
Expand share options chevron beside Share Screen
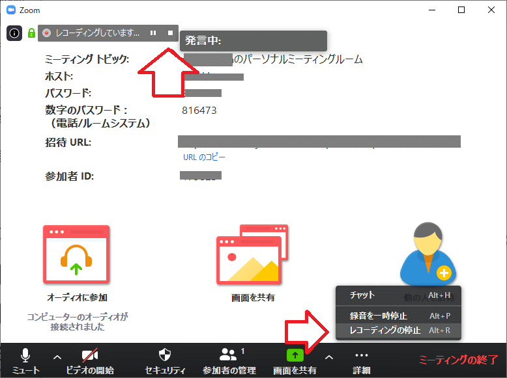coord(329,357)
